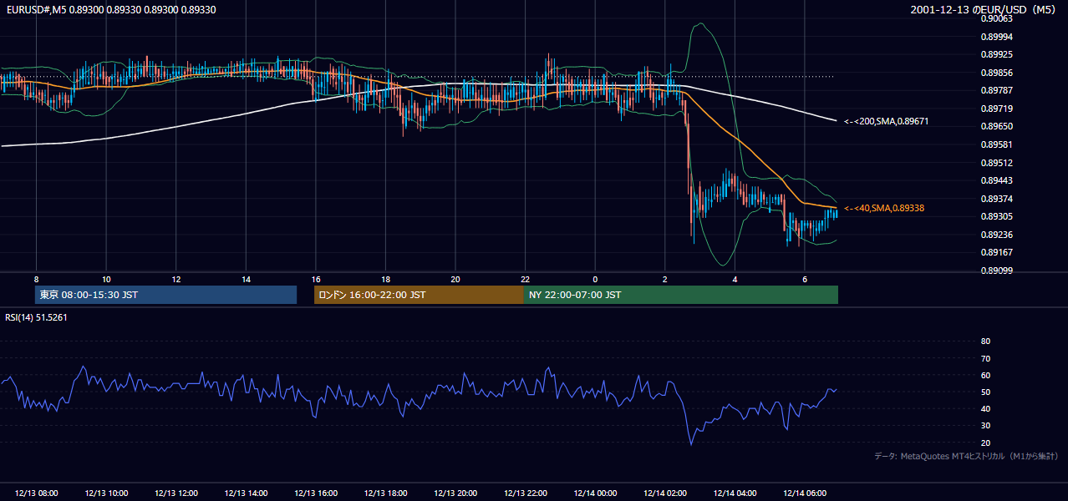Click price level 0.89167 on axis
The height and width of the screenshot is (501, 1068).
pyautogui.click(x=997, y=252)
